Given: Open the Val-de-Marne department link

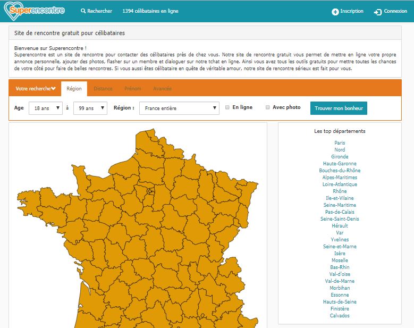Looking at the screenshot, I should pos(340,281).
